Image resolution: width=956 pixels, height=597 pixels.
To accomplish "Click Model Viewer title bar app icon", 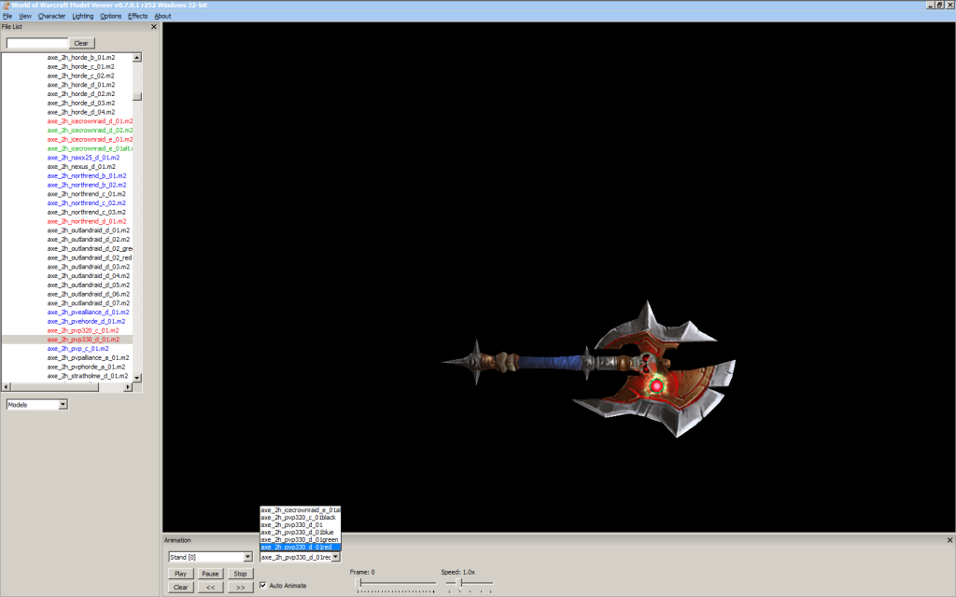I will tap(6, 5).
